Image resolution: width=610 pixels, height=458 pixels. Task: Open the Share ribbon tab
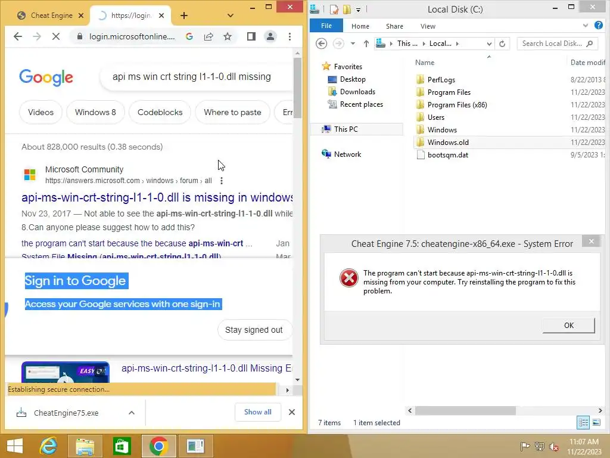click(x=394, y=26)
